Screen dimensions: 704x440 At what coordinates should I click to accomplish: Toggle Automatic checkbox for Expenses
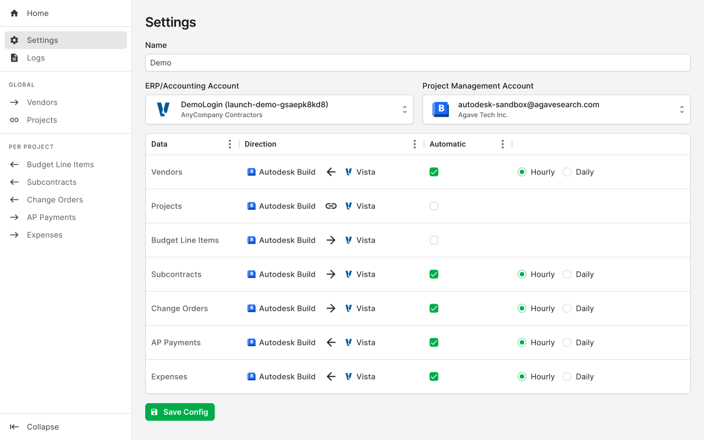coord(434,377)
